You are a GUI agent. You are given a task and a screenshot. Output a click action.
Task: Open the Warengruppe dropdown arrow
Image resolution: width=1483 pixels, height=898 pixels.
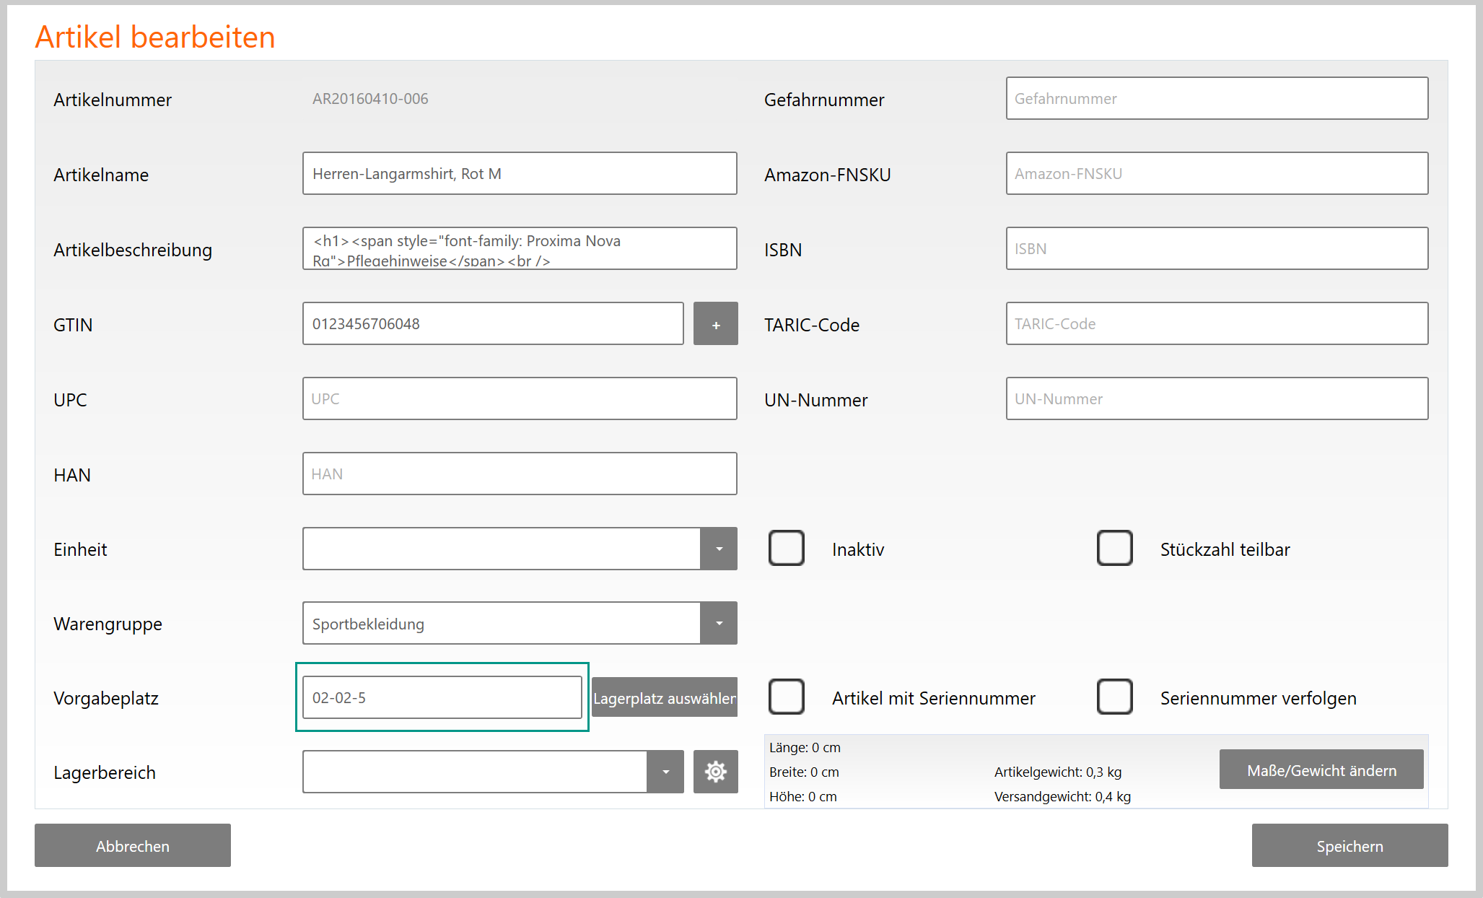click(x=719, y=623)
